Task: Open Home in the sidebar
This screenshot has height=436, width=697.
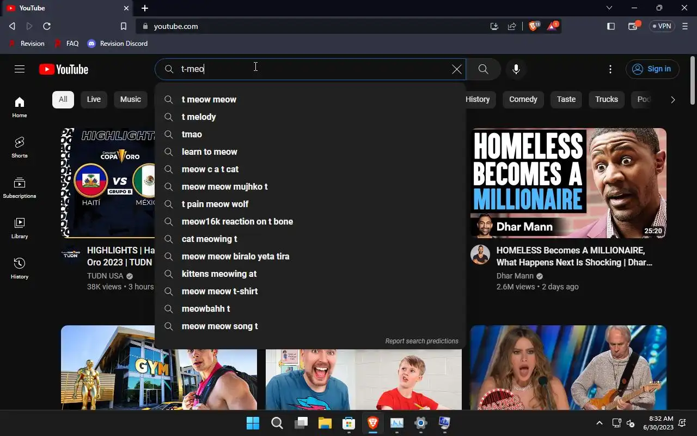Action: [20, 107]
